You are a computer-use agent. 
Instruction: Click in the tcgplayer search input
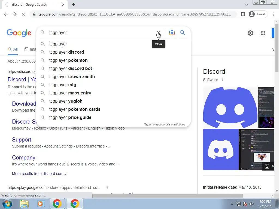tap(101, 33)
